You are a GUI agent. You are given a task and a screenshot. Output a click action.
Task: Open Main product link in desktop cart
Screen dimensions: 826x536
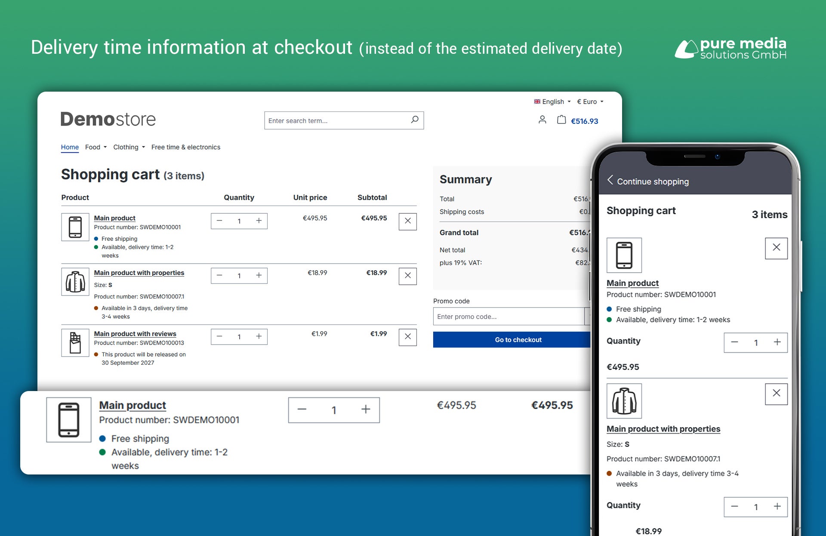[x=115, y=218]
